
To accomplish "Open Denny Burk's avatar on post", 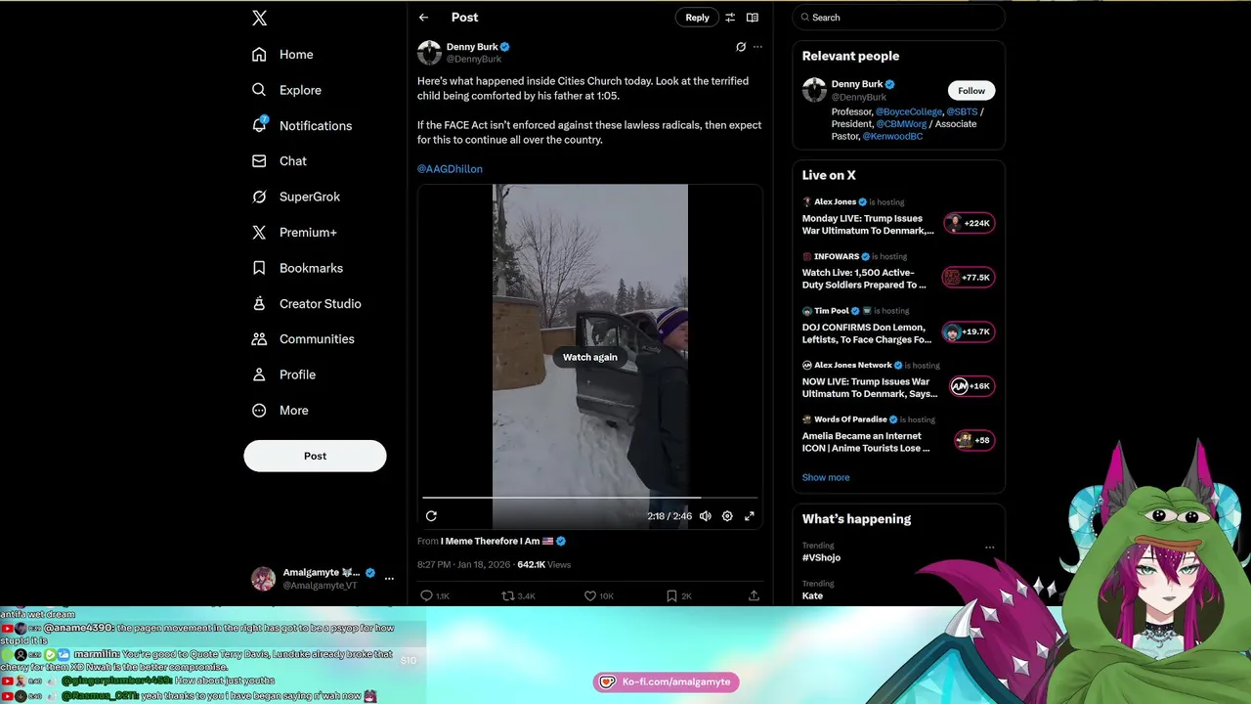I will pos(429,53).
